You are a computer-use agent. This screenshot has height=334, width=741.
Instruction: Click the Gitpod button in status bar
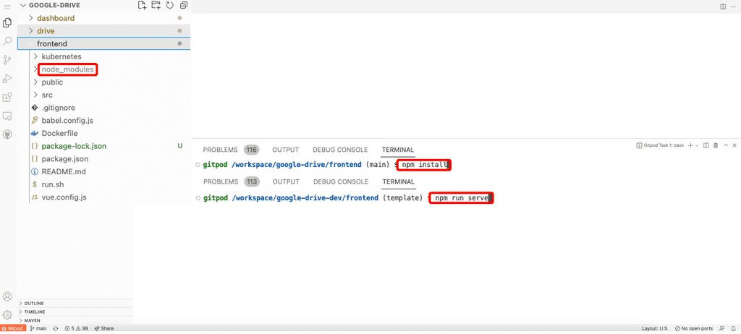pos(13,328)
